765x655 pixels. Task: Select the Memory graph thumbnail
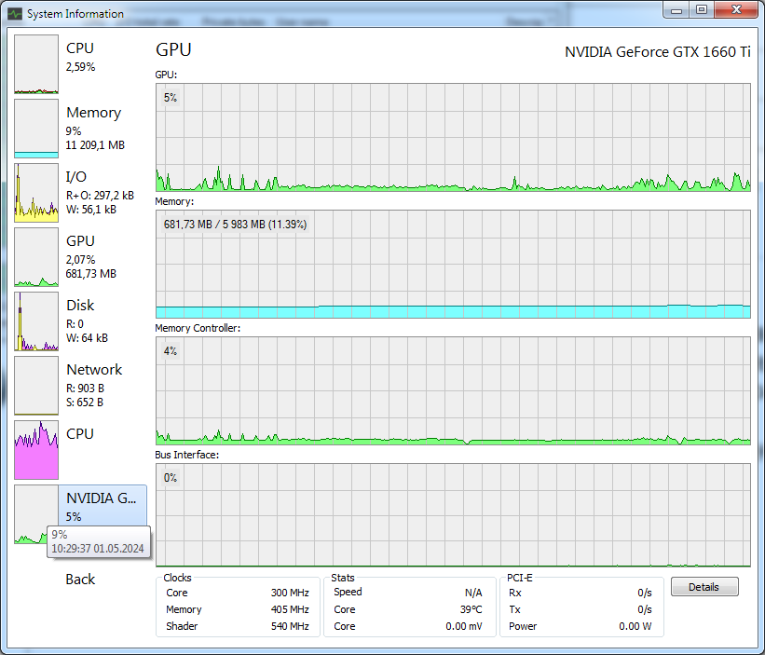36,129
